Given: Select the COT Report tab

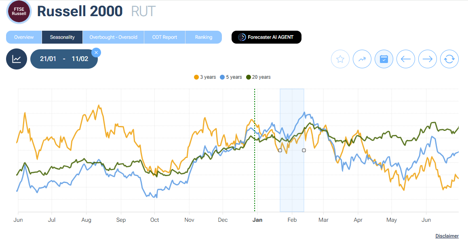Looking at the screenshot, I should point(164,37).
